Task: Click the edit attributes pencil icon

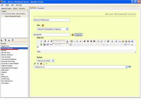Action: [x=70, y=45]
